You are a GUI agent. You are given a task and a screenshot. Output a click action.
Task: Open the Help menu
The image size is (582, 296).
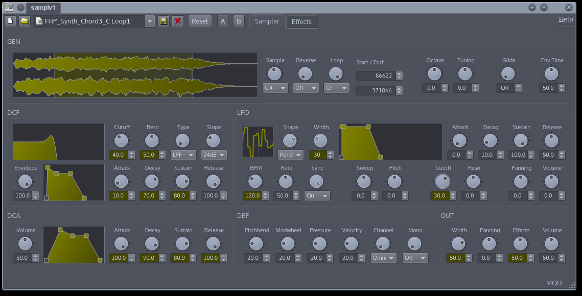(566, 19)
